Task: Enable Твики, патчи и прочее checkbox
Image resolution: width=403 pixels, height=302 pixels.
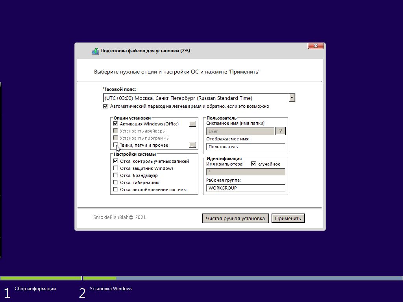Action: [x=115, y=145]
